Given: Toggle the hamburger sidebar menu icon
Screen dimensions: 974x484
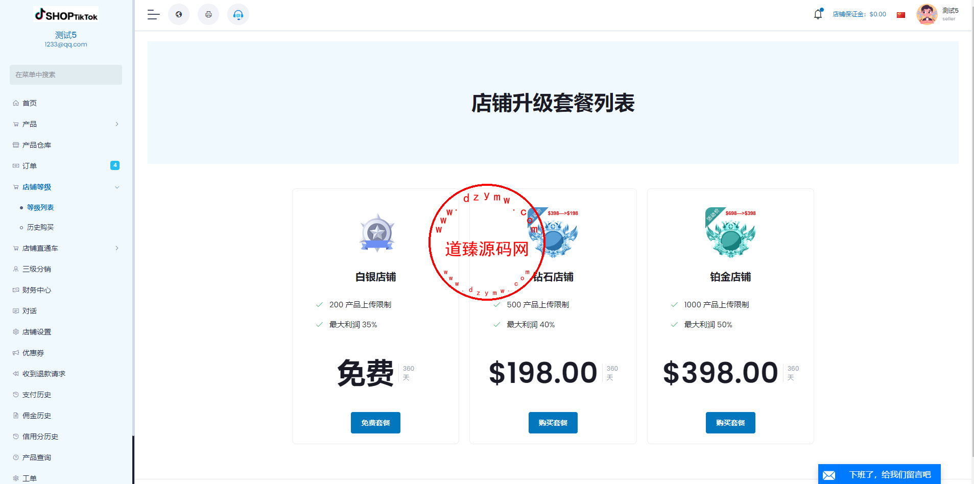Looking at the screenshot, I should point(153,15).
